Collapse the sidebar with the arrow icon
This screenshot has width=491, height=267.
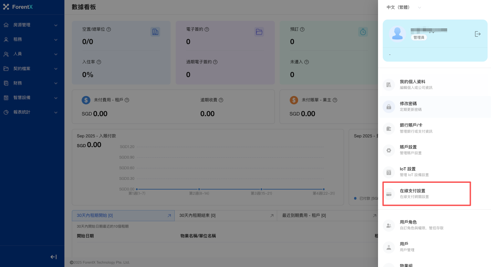click(x=53, y=257)
